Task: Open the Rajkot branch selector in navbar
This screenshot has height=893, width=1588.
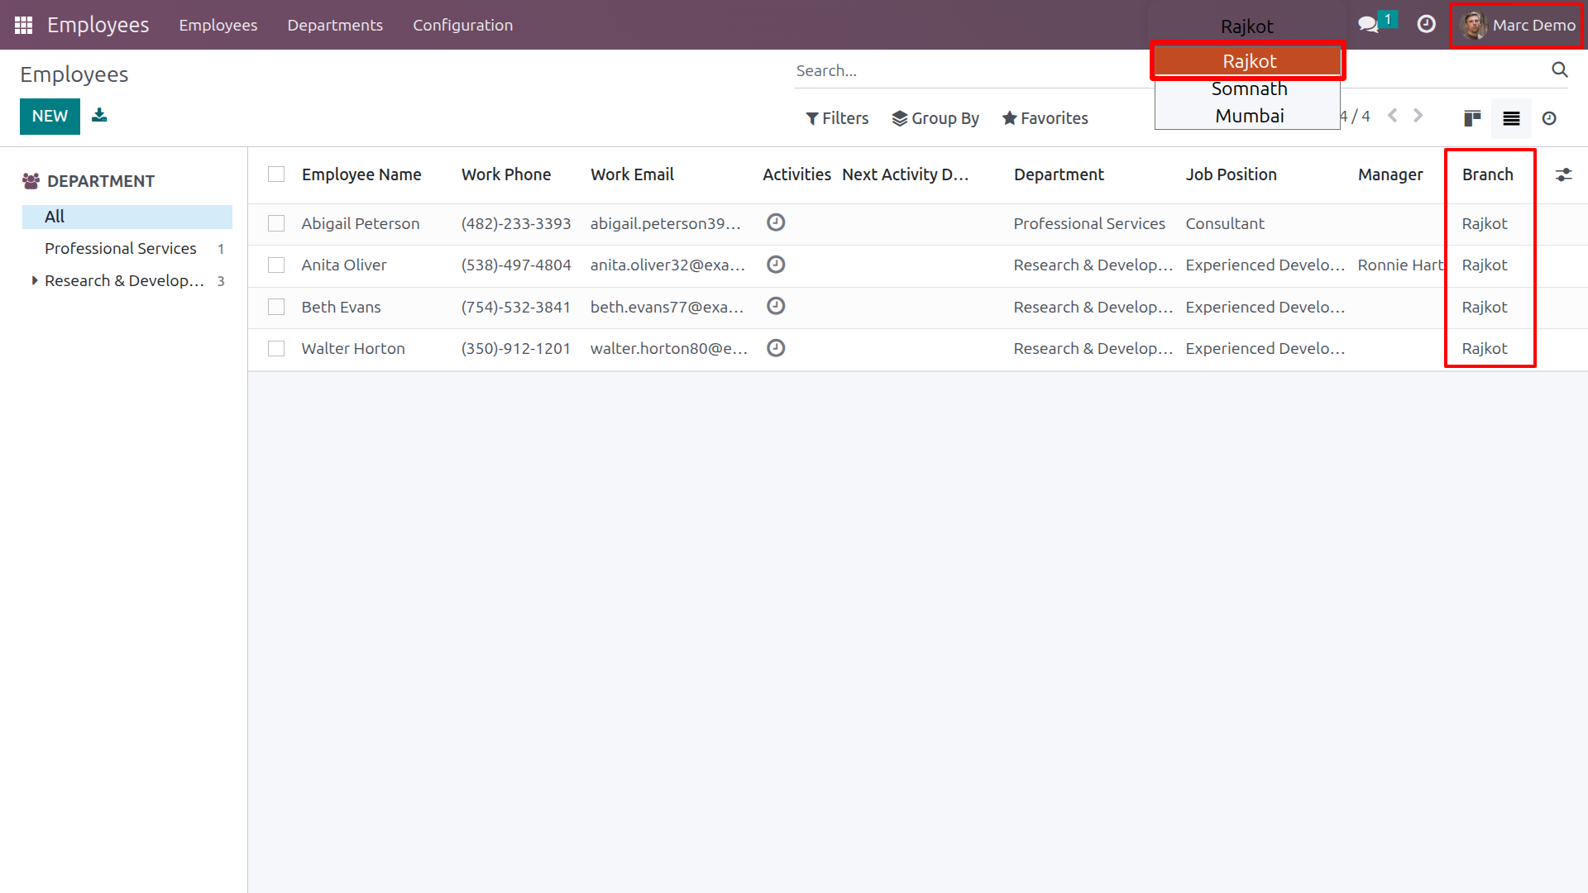Action: point(1246,26)
